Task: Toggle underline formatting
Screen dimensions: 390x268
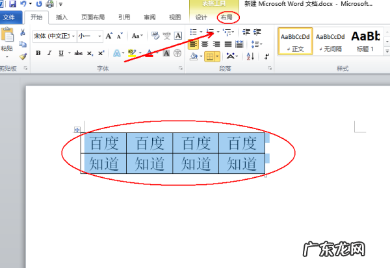Action: point(61,53)
